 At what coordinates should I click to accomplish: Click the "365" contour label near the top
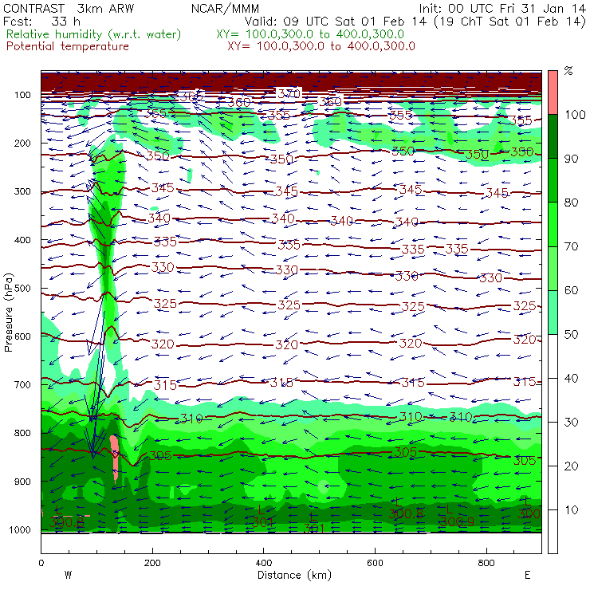point(191,96)
